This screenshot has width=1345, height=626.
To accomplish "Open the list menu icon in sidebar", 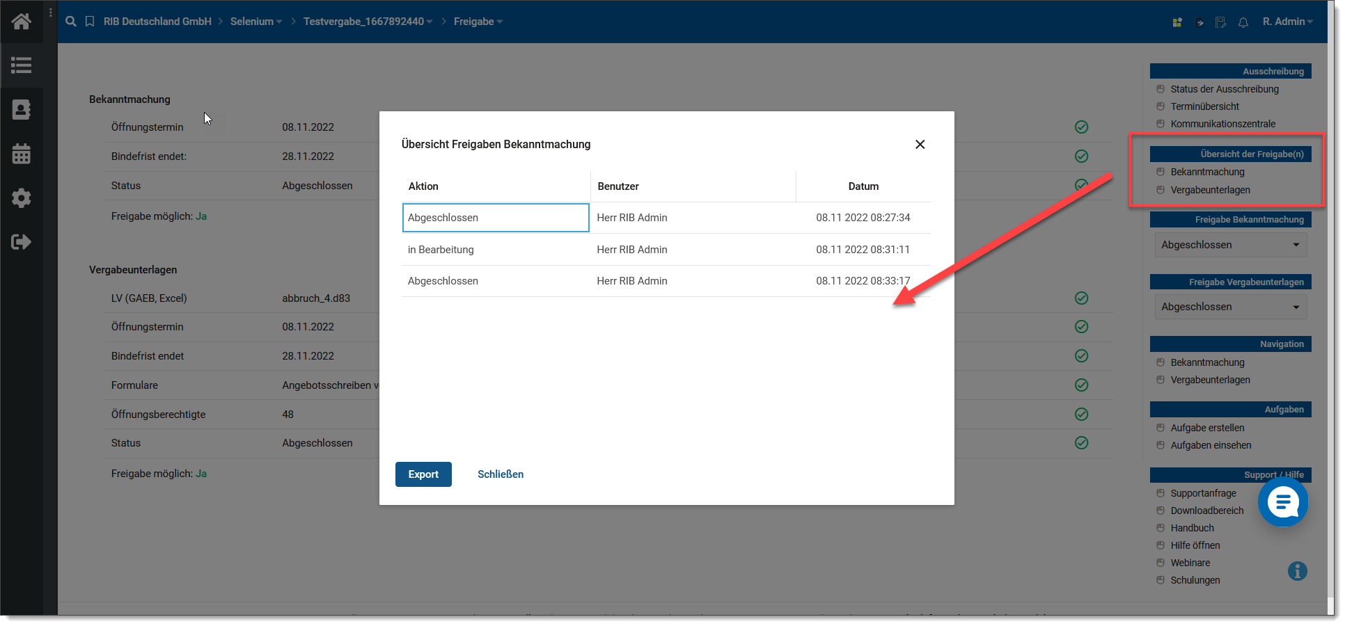I will coord(21,65).
